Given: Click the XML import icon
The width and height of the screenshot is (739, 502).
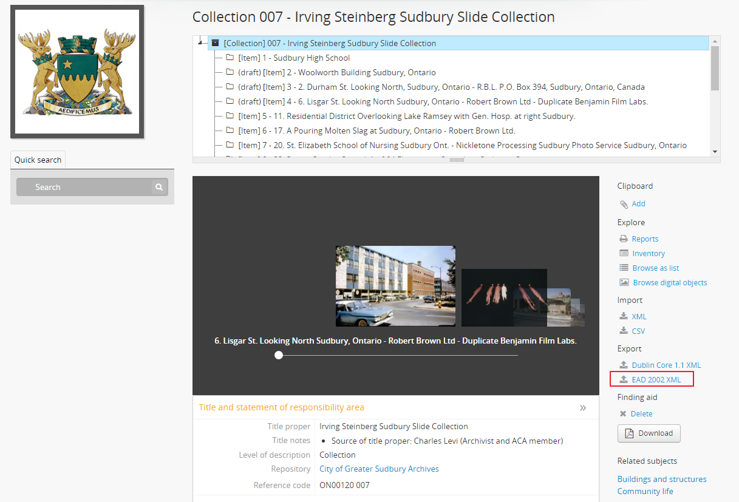Looking at the screenshot, I should pyautogui.click(x=623, y=316).
